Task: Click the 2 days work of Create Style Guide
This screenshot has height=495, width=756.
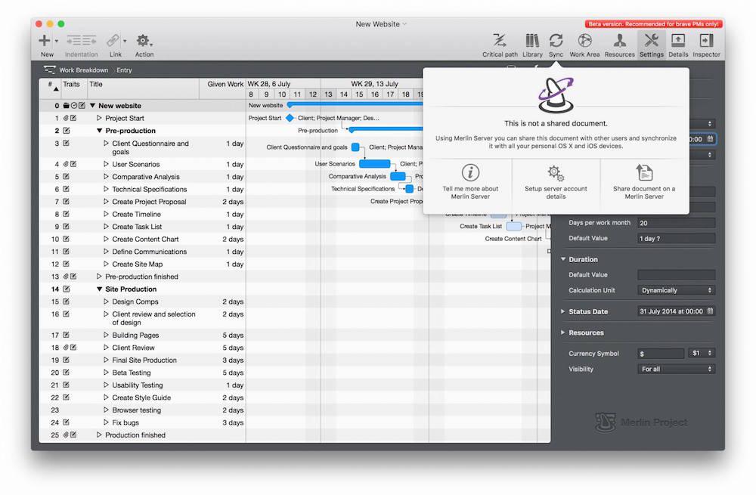Action: pos(233,398)
